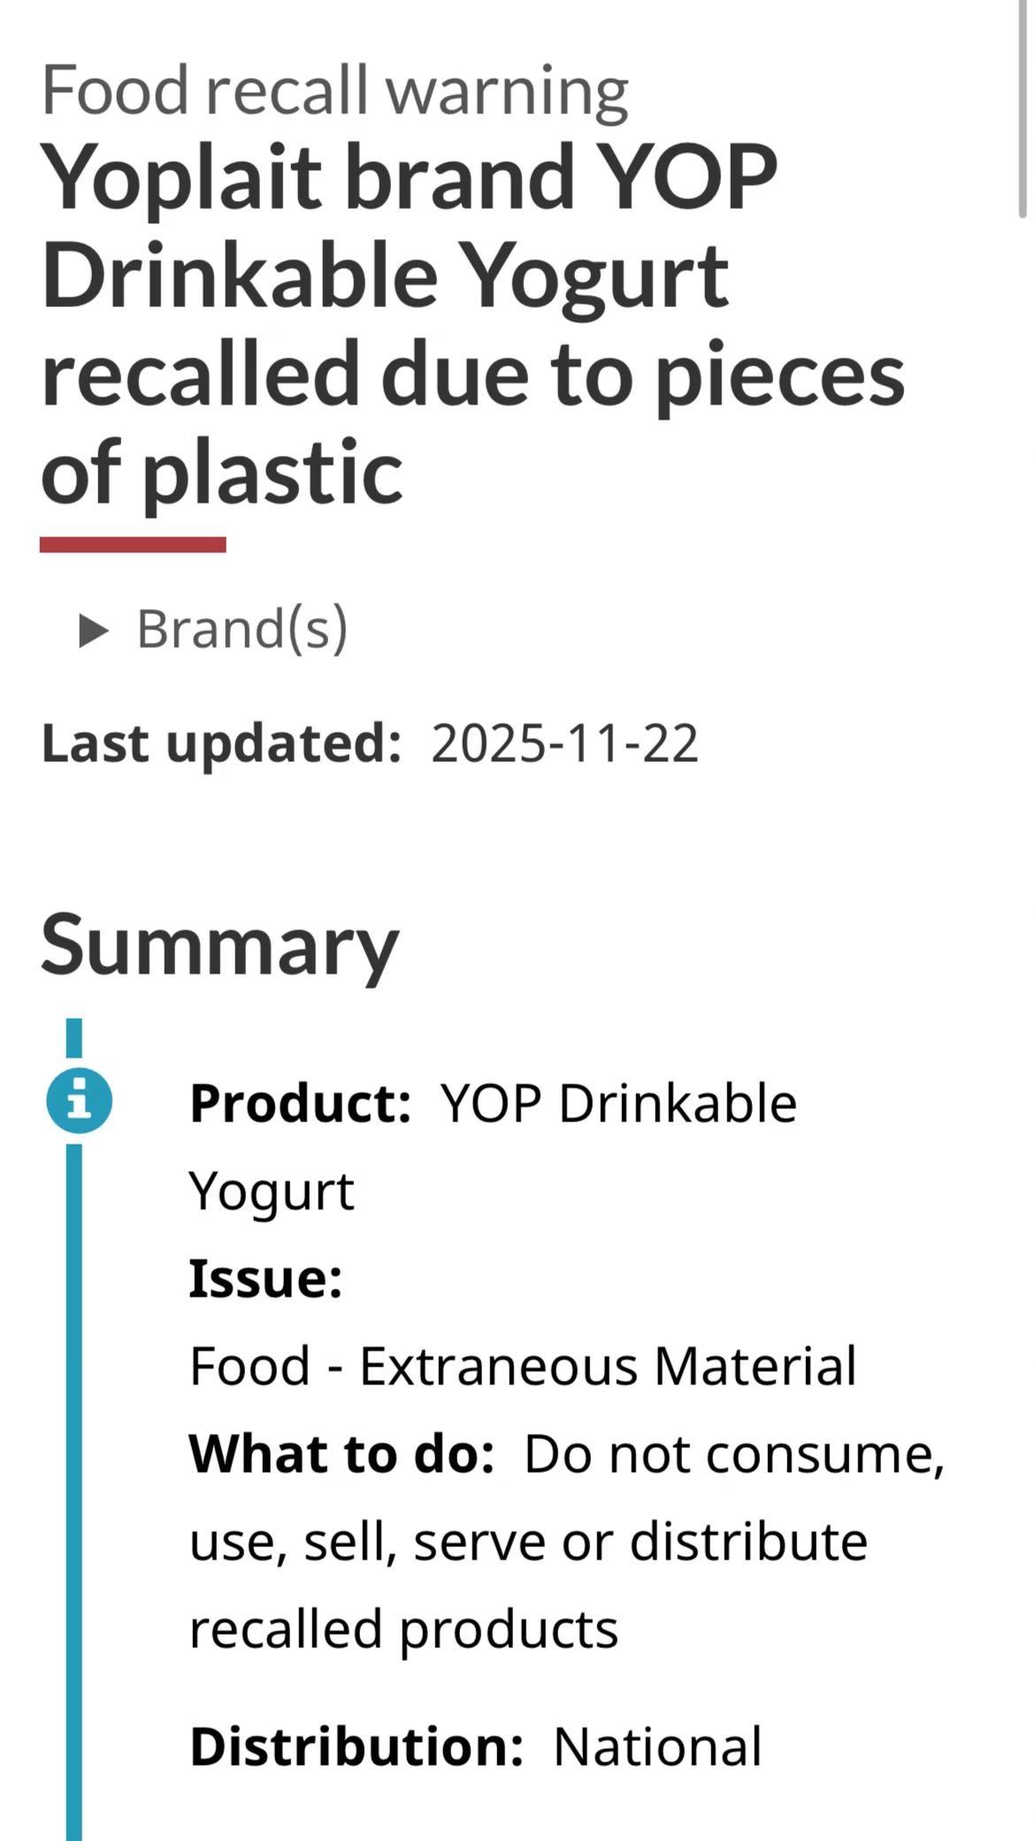This screenshot has width=1035, height=1841.
Task: Click the Food recall warning label
Action: click(334, 92)
